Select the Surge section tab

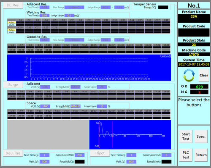[13, 85]
